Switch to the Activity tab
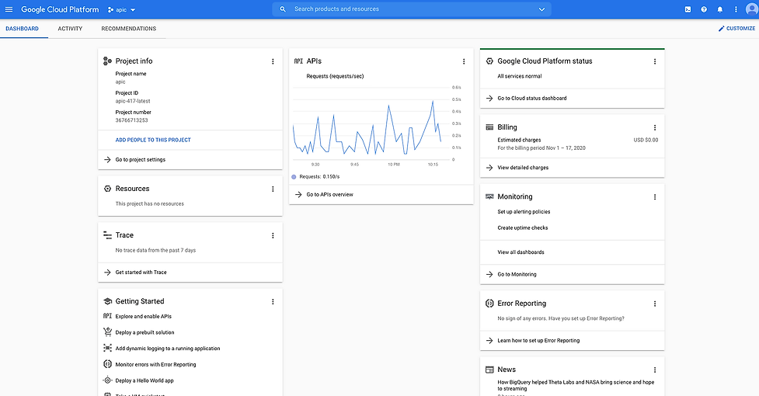 click(70, 29)
